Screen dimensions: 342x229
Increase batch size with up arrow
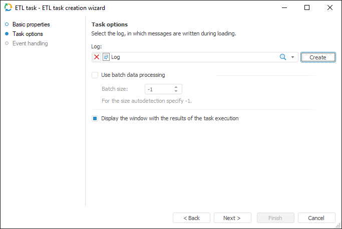176,87
